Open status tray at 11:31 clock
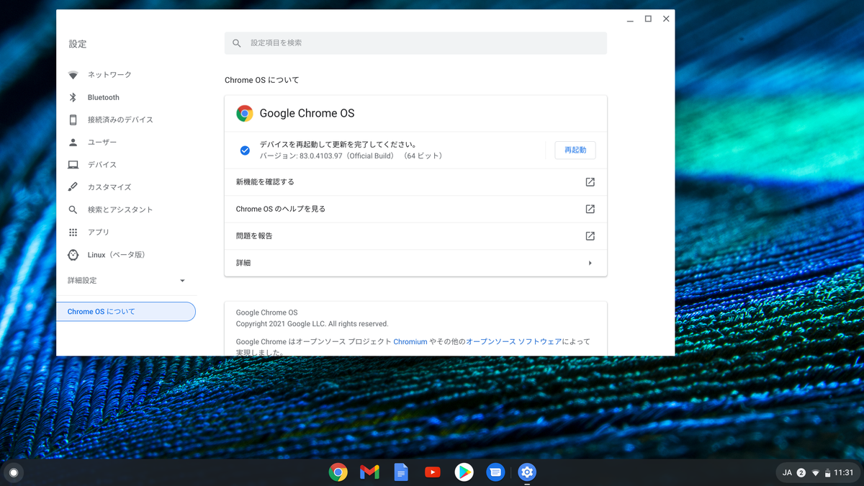Image resolution: width=864 pixels, height=486 pixels. 844,473
